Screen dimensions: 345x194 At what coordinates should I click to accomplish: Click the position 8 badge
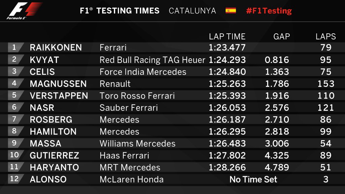pyautogui.click(x=15, y=131)
